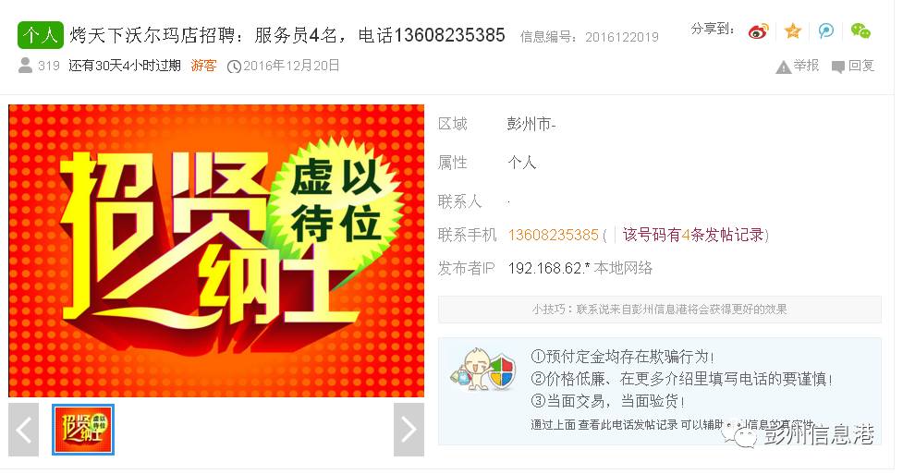Click the yellow star Qzone share icon
This screenshot has width=903, height=474.
click(793, 31)
